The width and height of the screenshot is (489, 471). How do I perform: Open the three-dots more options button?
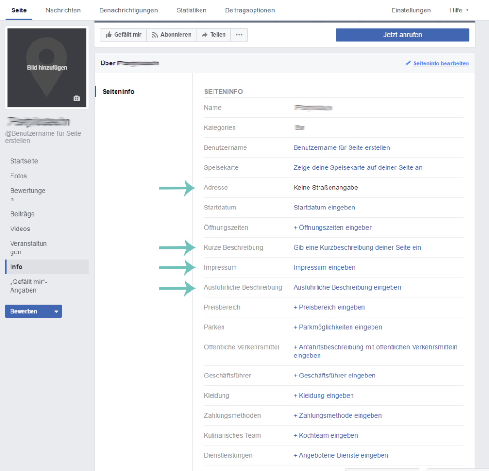point(239,35)
